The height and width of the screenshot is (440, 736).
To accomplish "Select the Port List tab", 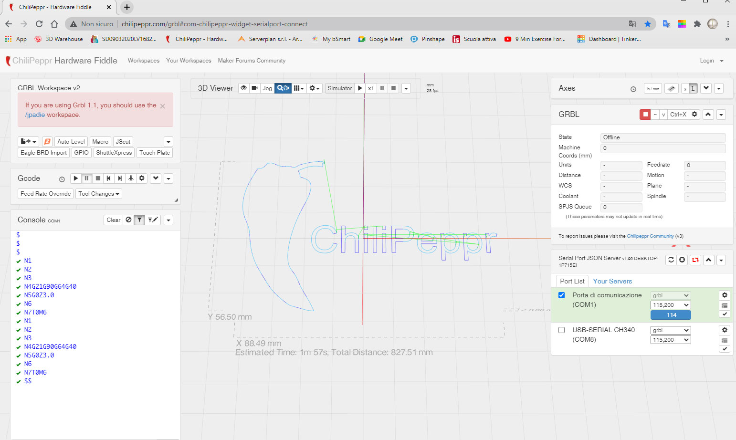I will pos(572,282).
